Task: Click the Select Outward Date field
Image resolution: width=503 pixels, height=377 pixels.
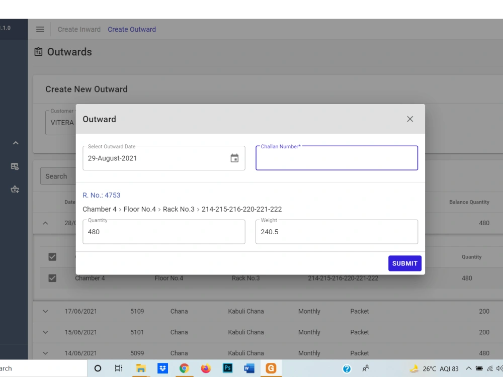Action: [164, 158]
